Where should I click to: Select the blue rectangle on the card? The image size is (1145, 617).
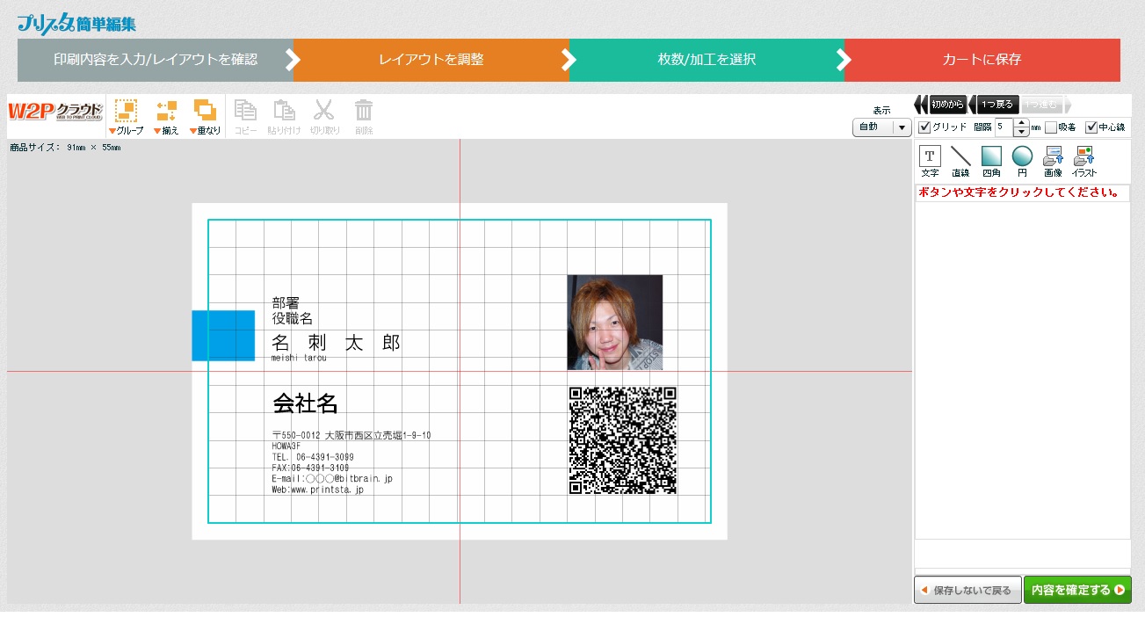223,336
